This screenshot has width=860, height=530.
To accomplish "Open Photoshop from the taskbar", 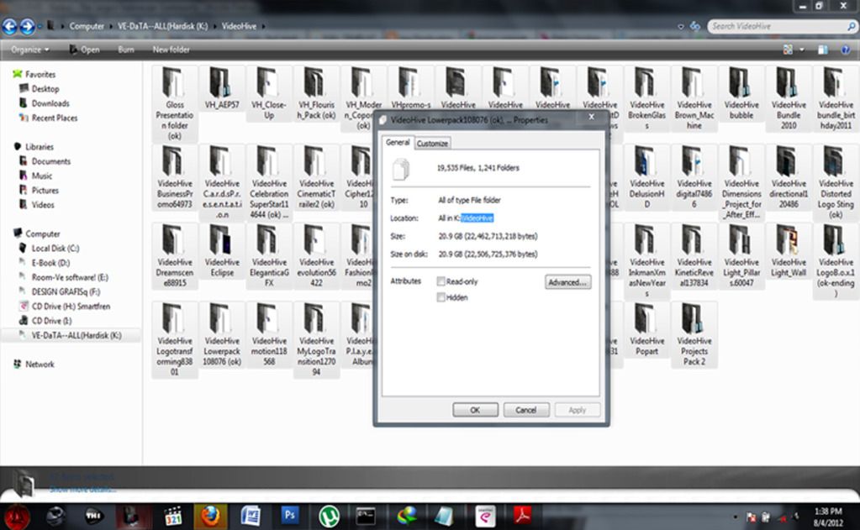I will [289, 516].
